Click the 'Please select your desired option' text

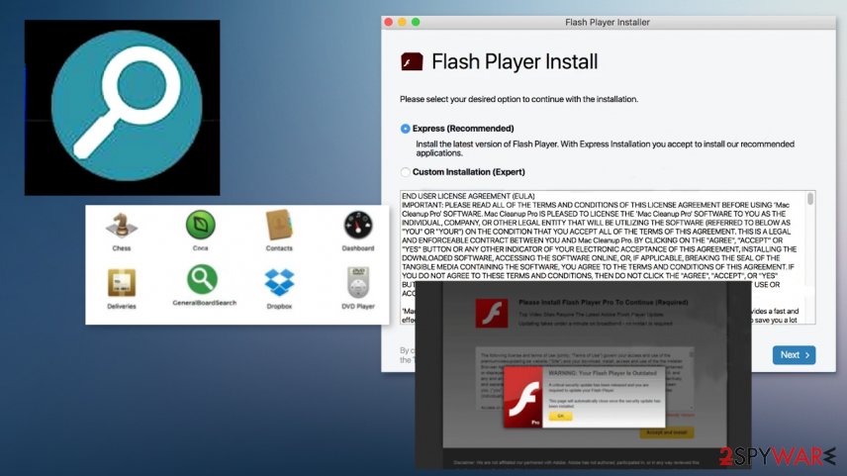518,99
